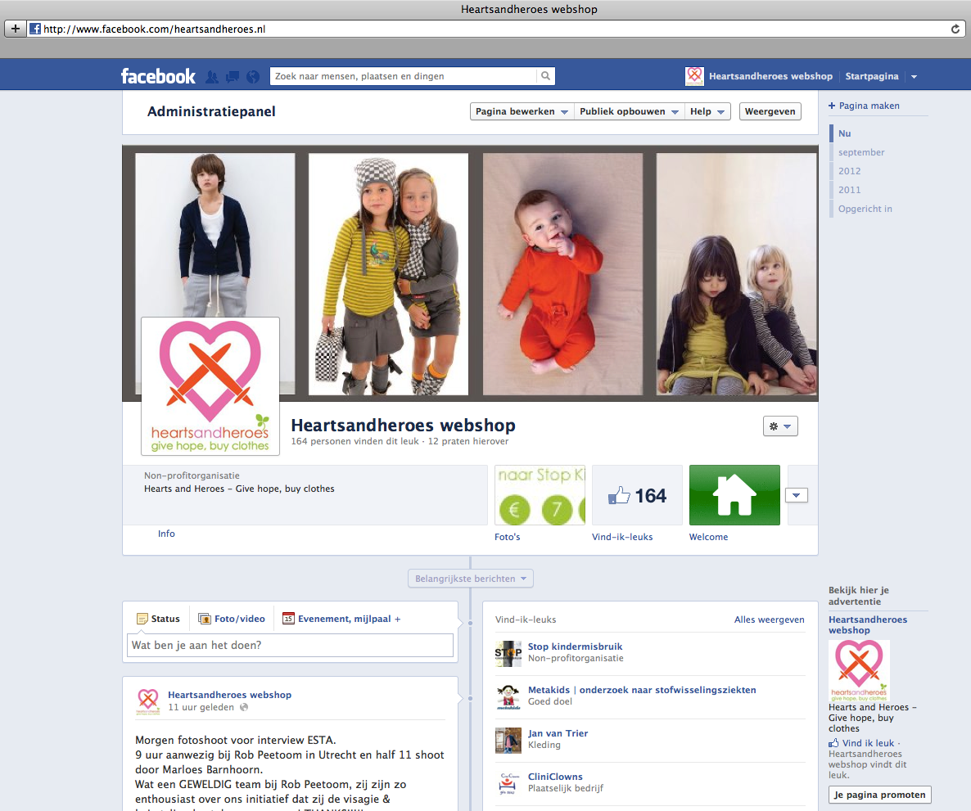Expand more app tiles arrow
This screenshot has width=971, height=811.
point(797,495)
